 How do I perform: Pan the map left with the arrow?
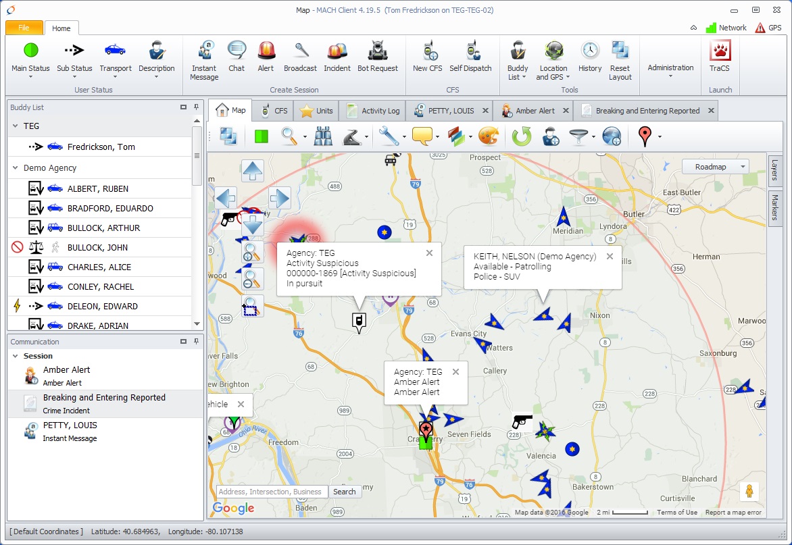(225, 198)
